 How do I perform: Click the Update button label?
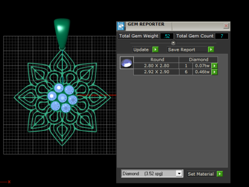coord(141,50)
